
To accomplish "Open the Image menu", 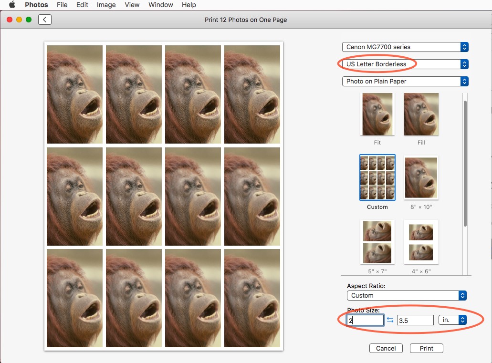I will [106, 5].
